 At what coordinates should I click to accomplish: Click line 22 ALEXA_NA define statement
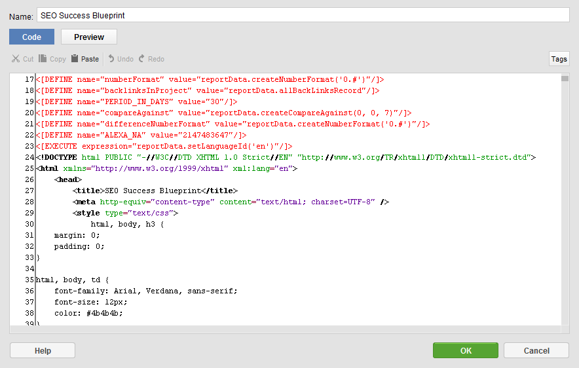(141, 135)
